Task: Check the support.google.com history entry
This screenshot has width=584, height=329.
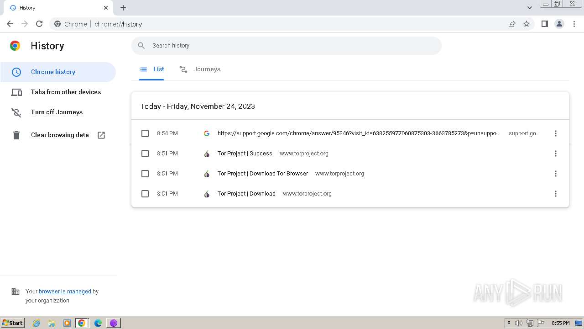Action: pyautogui.click(x=145, y=133)
